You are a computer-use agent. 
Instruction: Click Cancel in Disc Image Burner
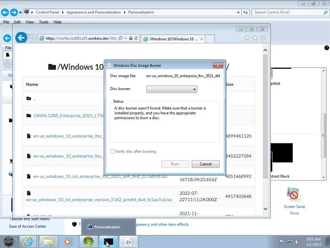tap(205, 164)
